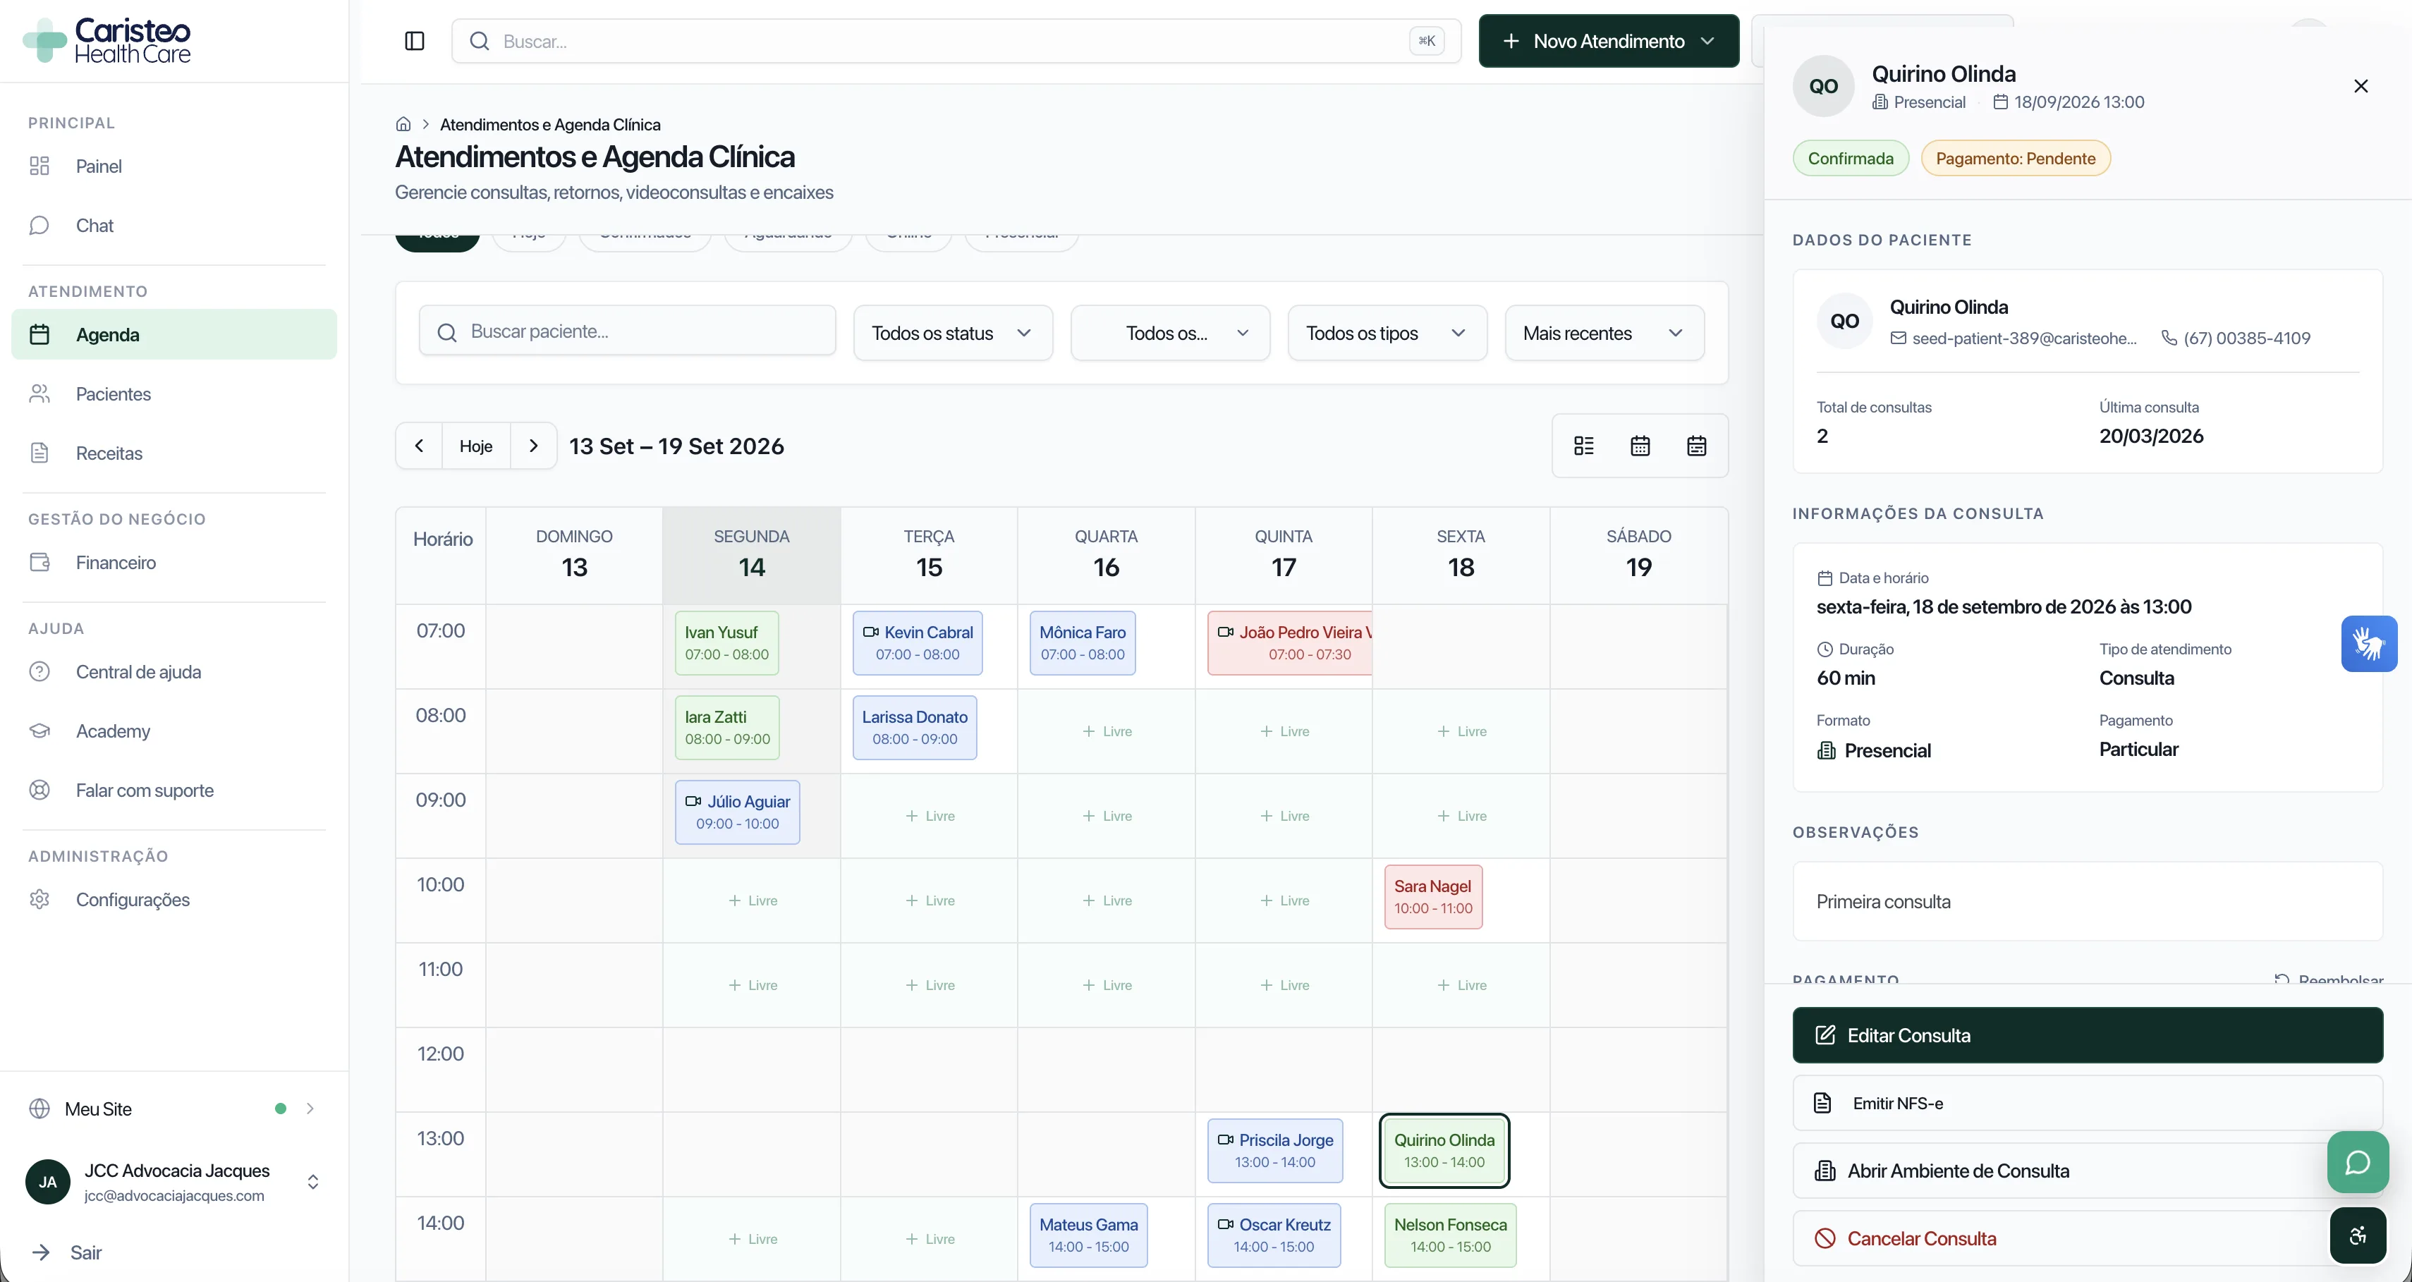Toggle the sidebar panel icon
Image resolution: width=2412 pixels, height=1282 pixels.
pos(415,41)
